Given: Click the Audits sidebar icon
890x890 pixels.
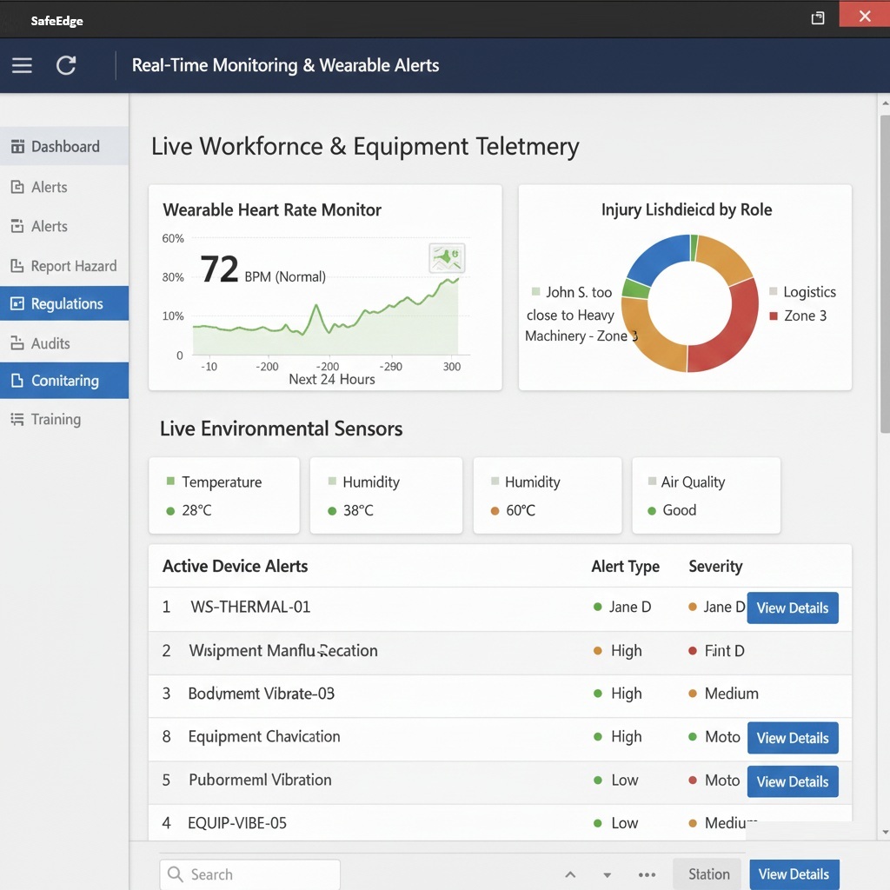Looking at the screenshot, I should (17, 343).
